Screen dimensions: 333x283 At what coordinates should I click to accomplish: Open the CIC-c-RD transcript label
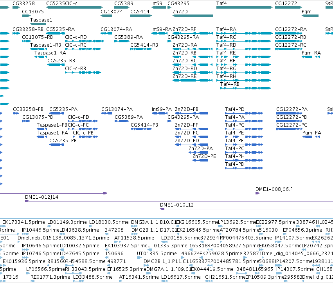pos(76,37)
